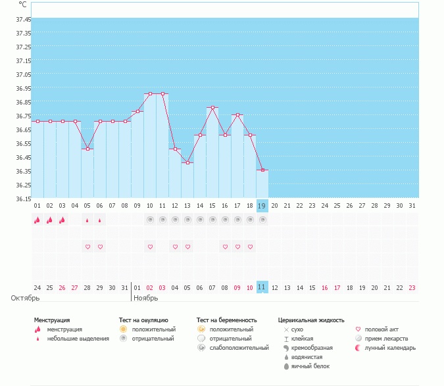Click the heart icon under cycle day 18
The height and width of the screenshot is (386, 444).
pos(250,247)
